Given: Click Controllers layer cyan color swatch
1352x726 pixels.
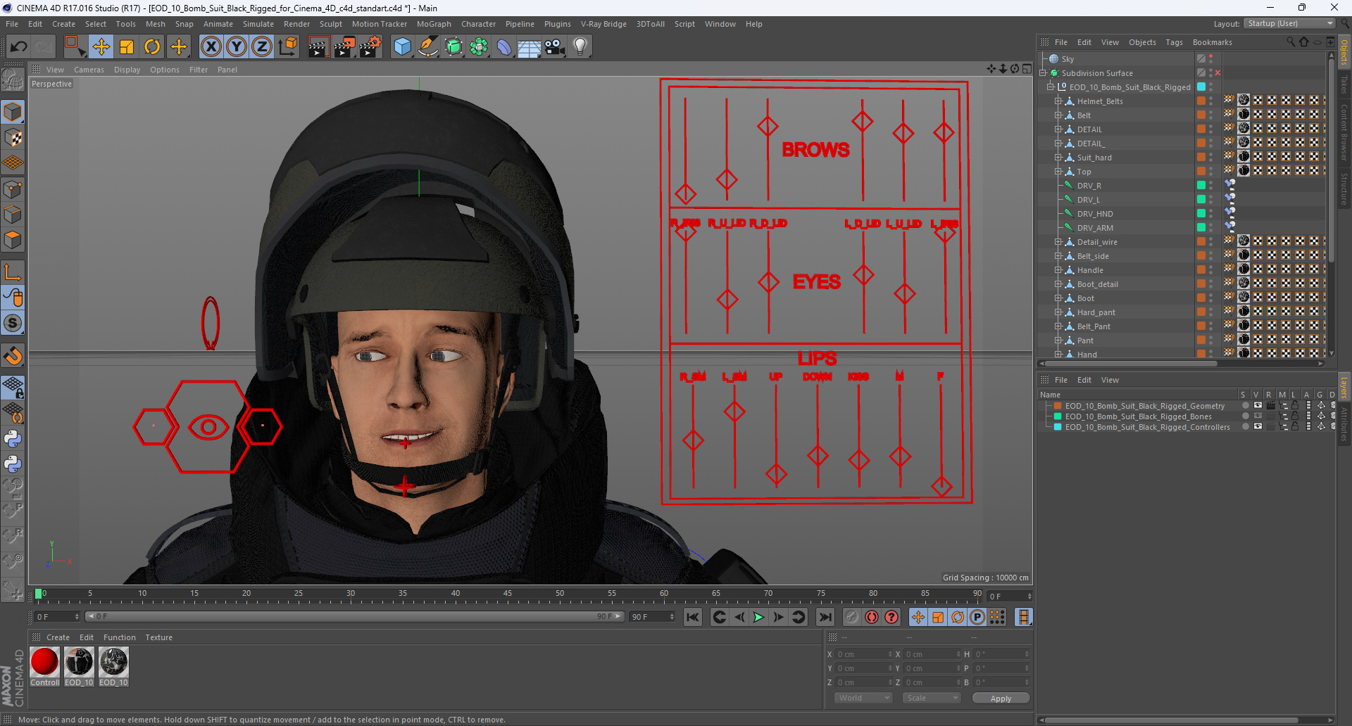Looking at the screenshot, I should tap(1058, 427).
